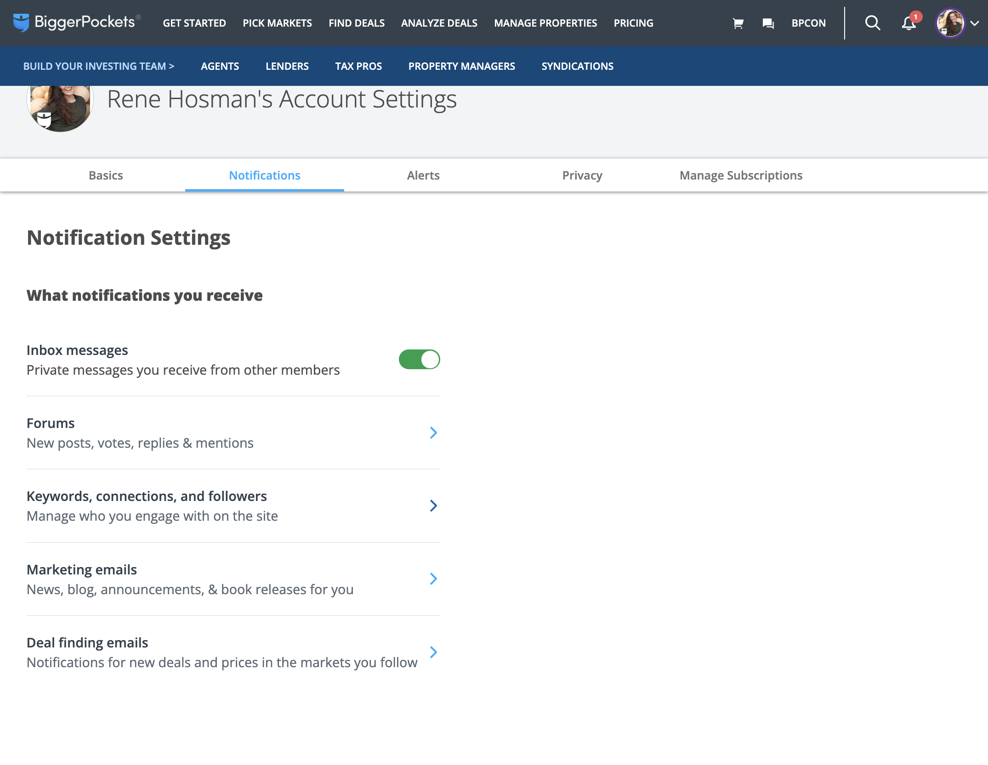Image resolution: width=988 pixels, height=765 pixels.
Task: Open the Alerts tab
Action: coord(423,175)
